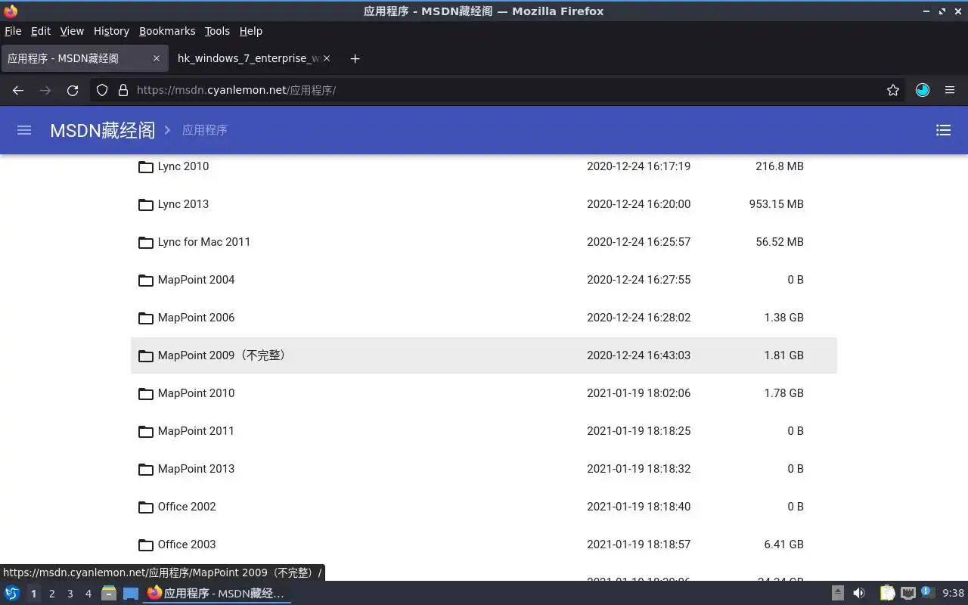Click the blue circular toolbar icon beside the star
968x605 pixels.
(923, 90)
